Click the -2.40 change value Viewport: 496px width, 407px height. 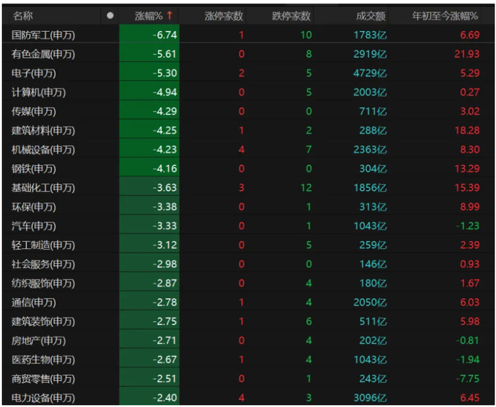point(165,398)
